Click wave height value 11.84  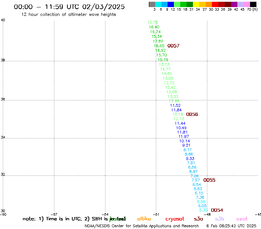(x=176, y=110)
